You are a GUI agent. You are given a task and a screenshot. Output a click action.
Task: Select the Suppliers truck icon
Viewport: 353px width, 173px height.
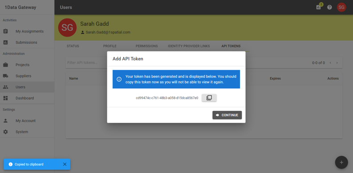(6, 76)
